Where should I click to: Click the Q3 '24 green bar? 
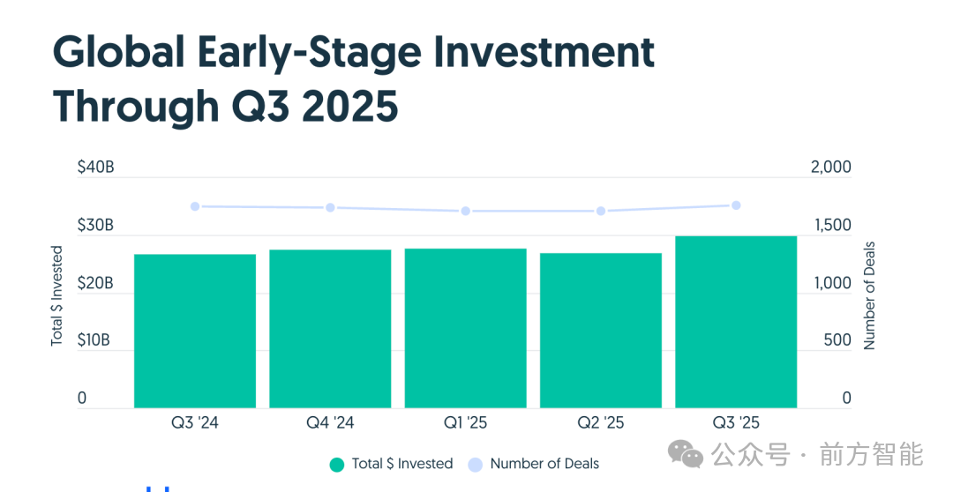[x=195, y=331]
